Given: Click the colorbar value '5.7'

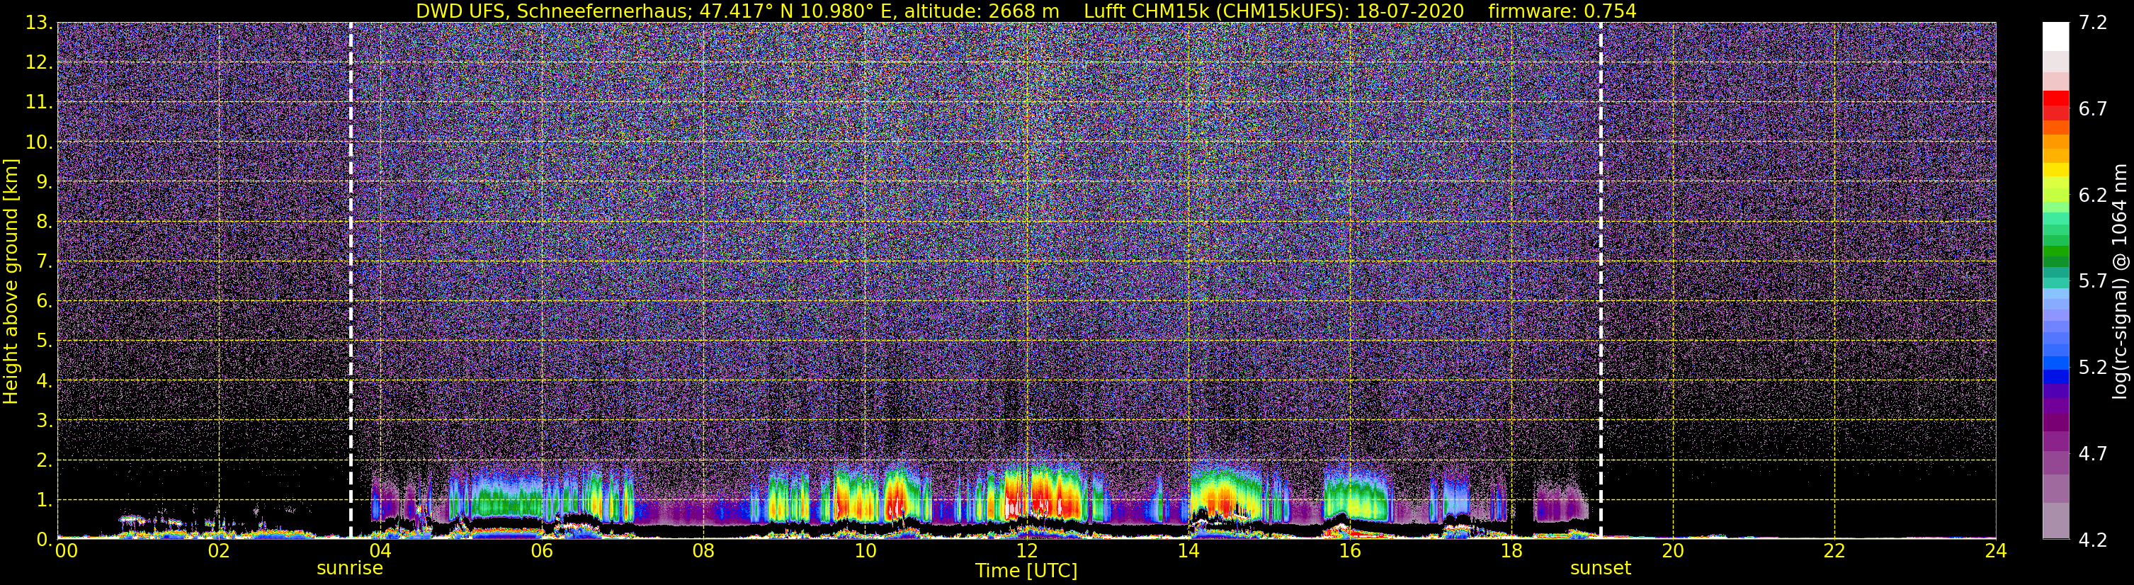Looking at the screenshot, I should click(x=2093, y=282).
